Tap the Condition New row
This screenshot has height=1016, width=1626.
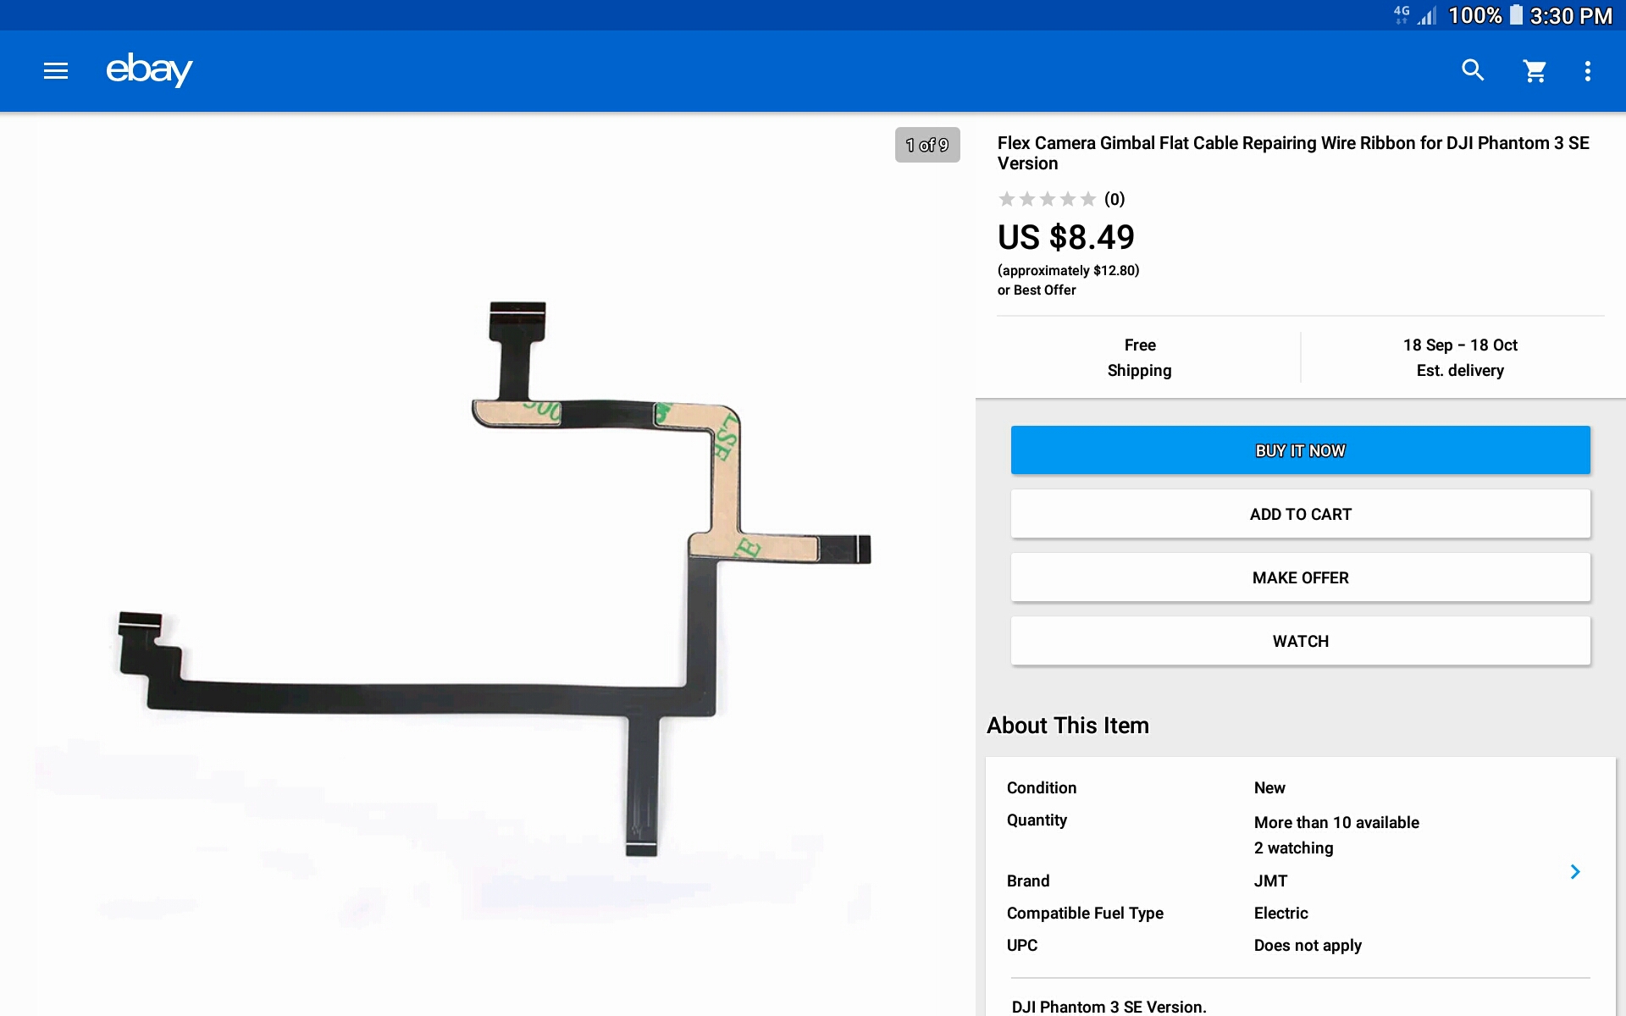[x=1146, y=787]
